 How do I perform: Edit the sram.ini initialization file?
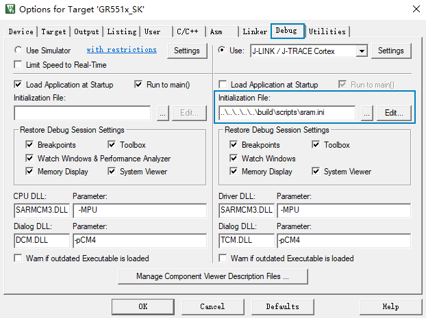394,113
